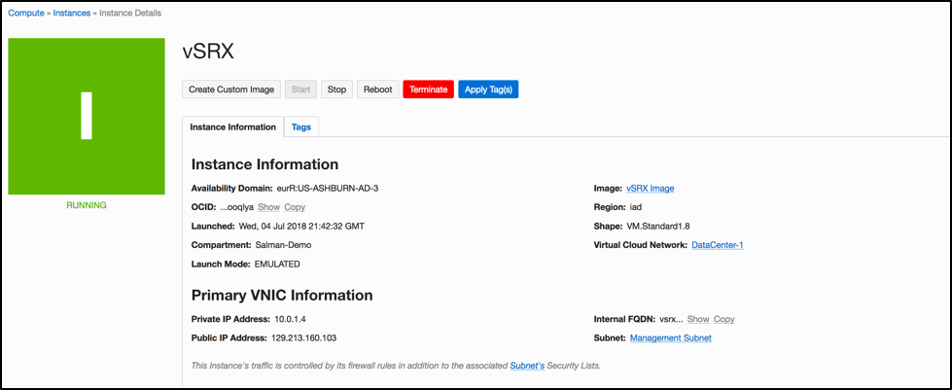Screen dimensions: 952x390
Task: Copy the Internal FQDN
Action: point(724,319)
